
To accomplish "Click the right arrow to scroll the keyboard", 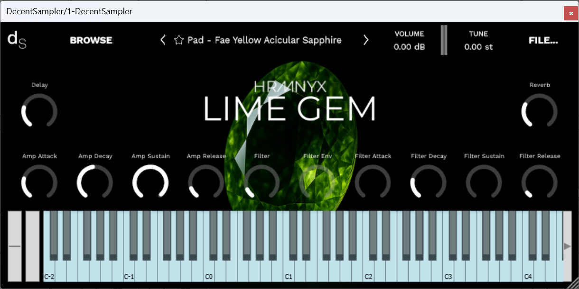I will (567, 246).
